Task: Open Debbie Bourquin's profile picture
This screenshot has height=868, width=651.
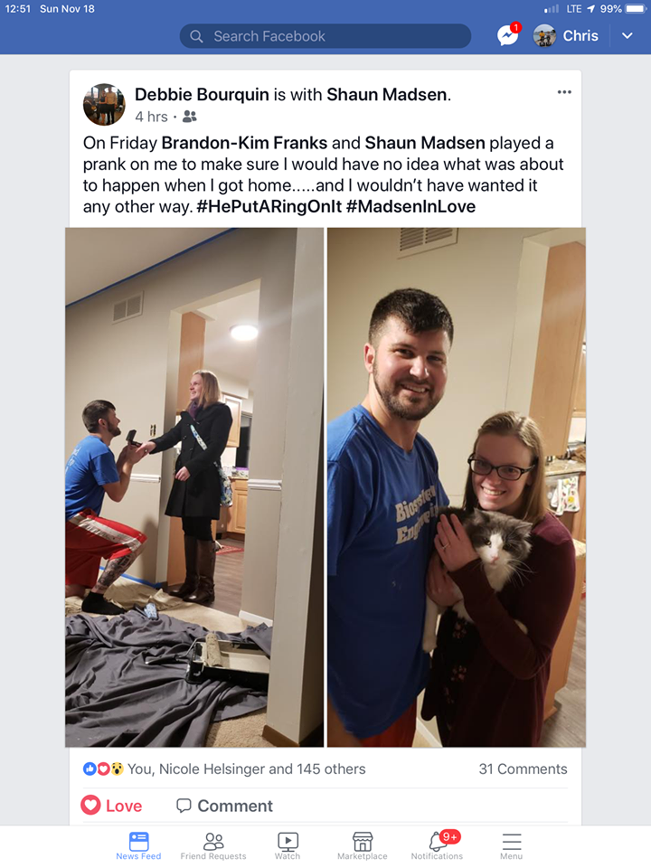Action: pos(104,105)
